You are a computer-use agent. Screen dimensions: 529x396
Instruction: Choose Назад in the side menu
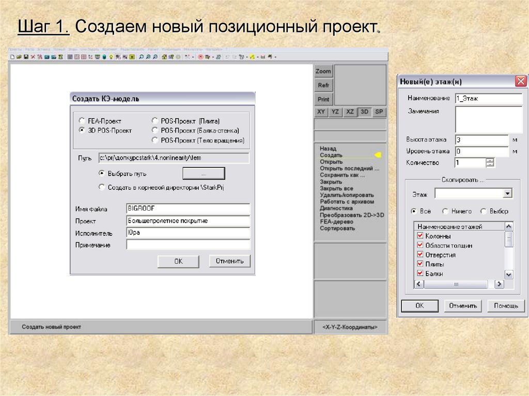point(328,148)
